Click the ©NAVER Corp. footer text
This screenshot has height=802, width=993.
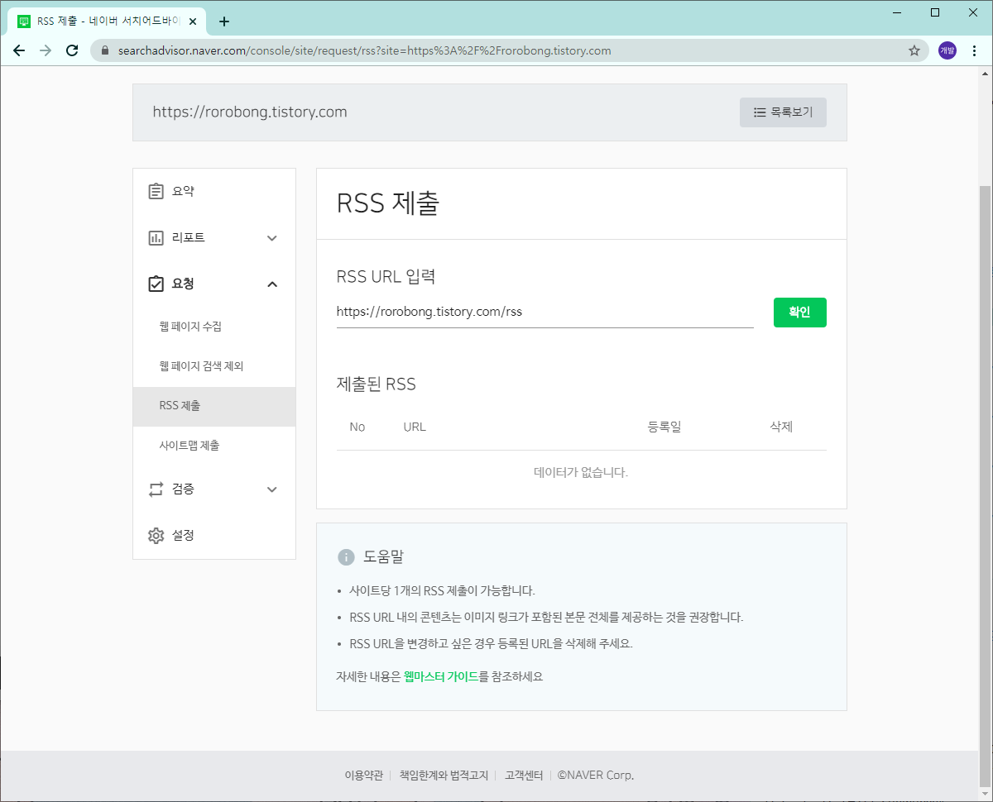(596, 776)
